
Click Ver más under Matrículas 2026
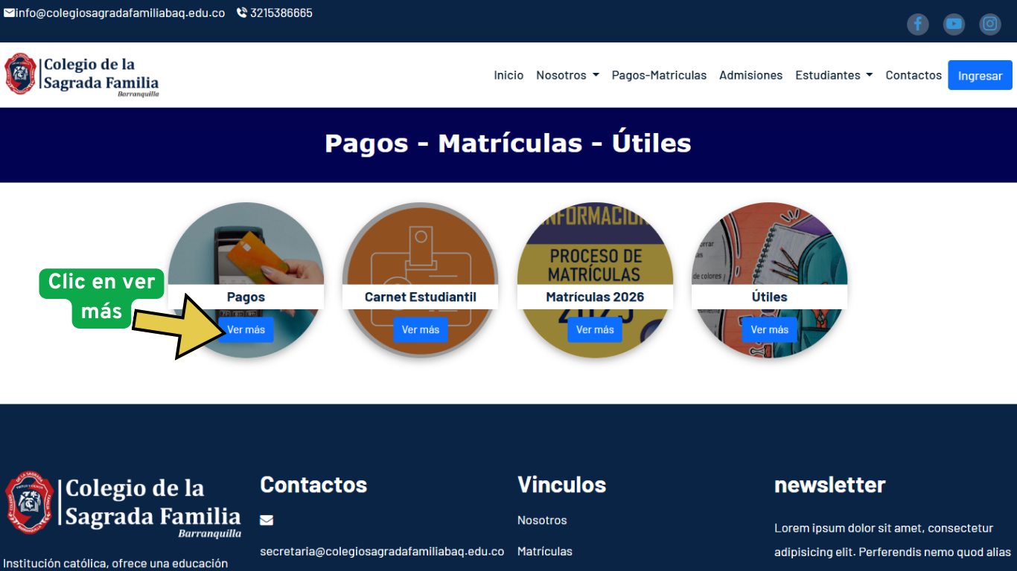tap(595, 330)
